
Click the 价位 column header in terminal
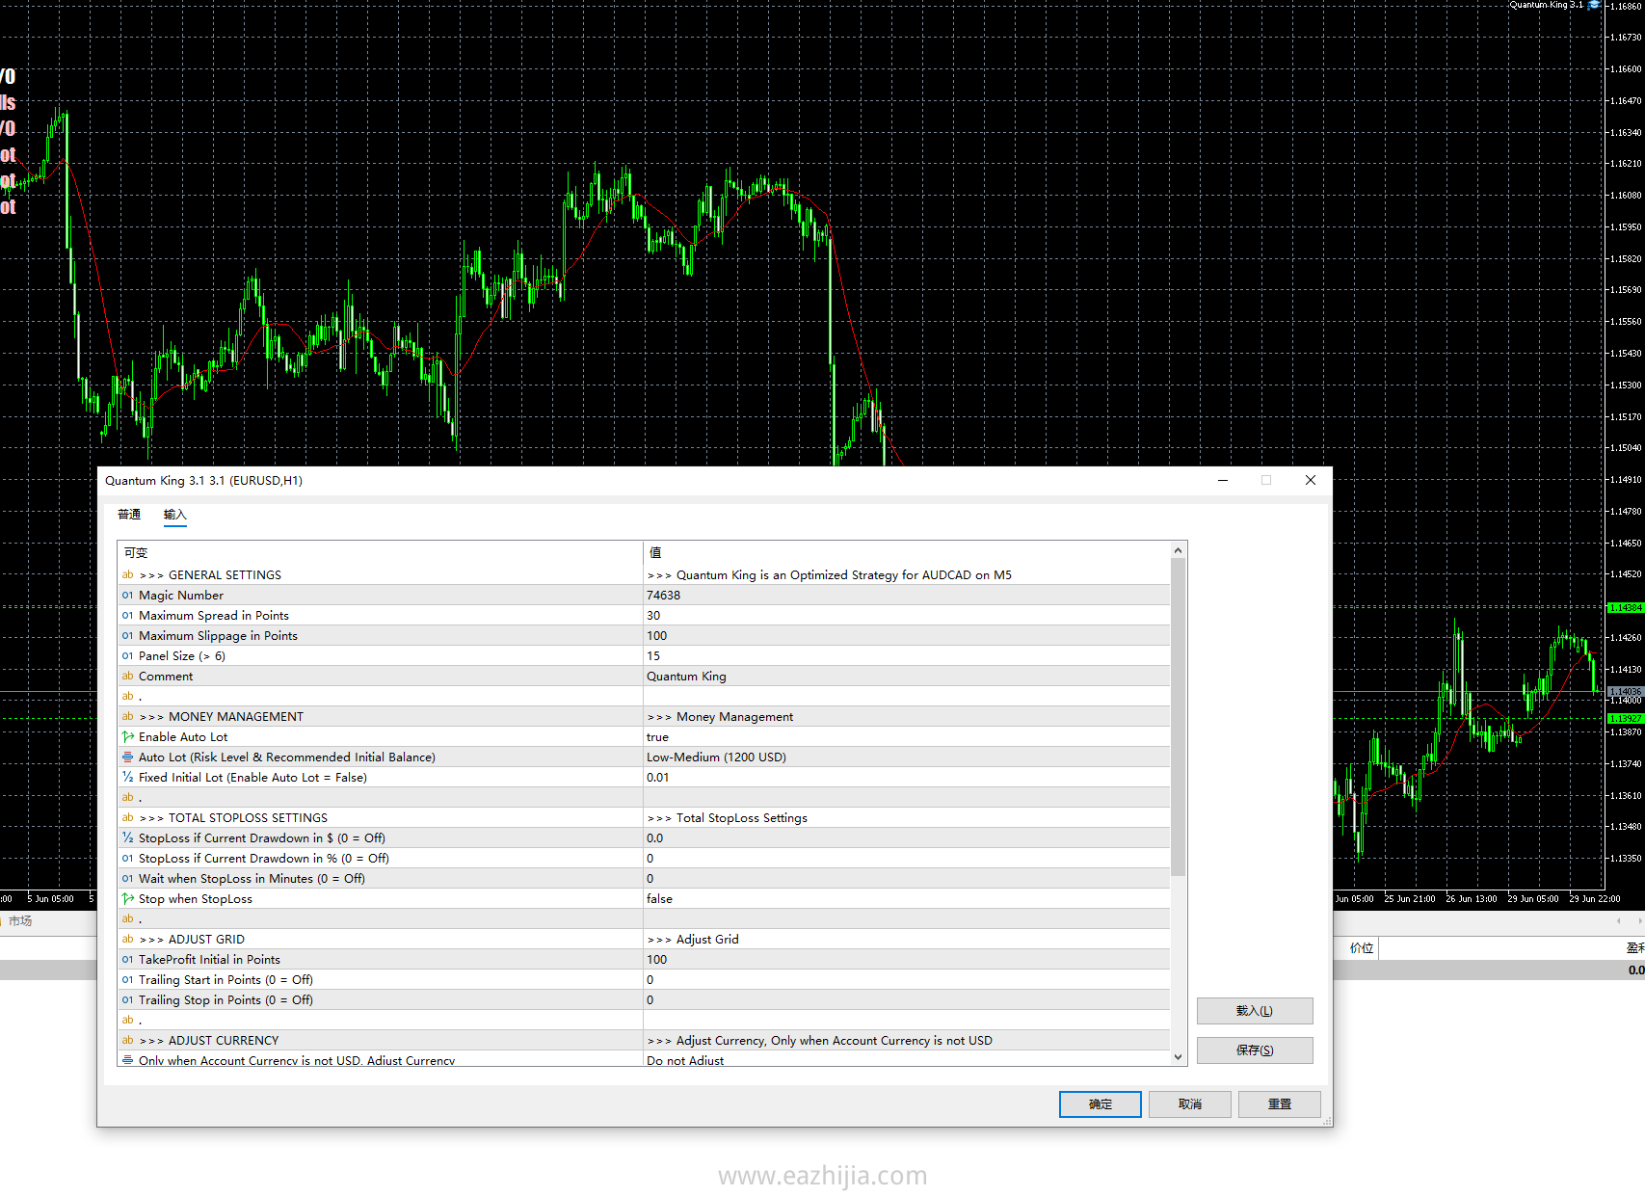pos(1361,948)
